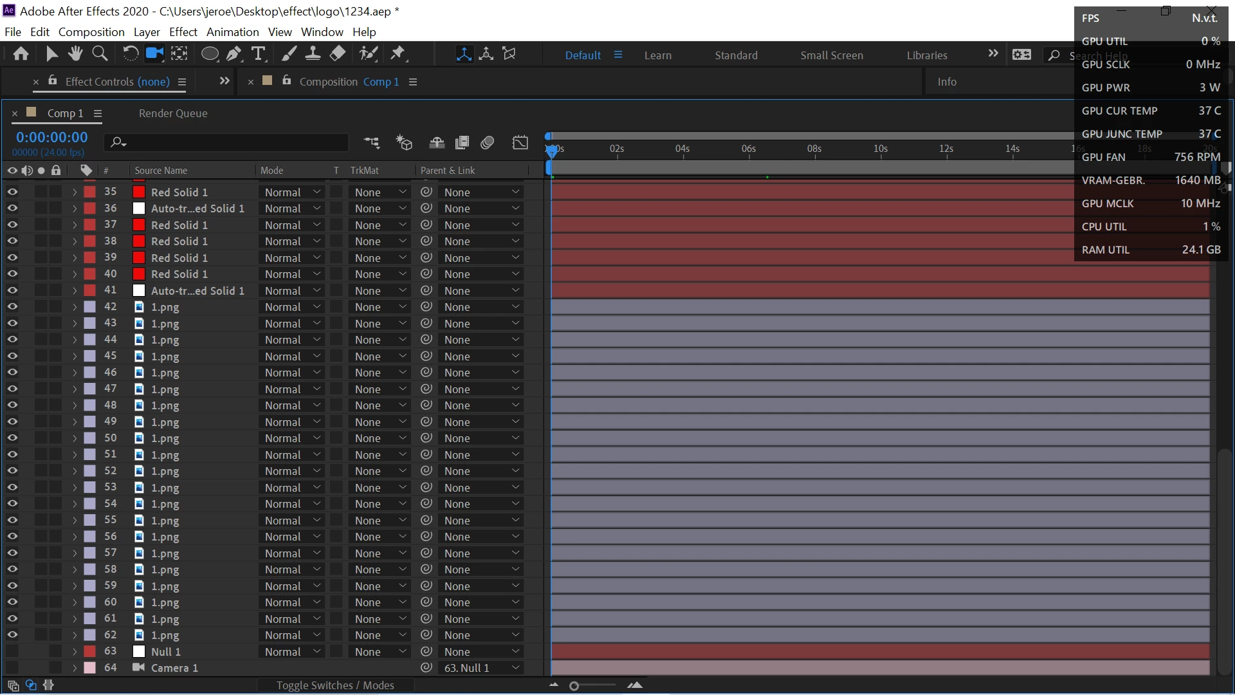This screenshot has height=695, width=1235.
Task: Click the timeline zoom slider
Action: [574, 686]
